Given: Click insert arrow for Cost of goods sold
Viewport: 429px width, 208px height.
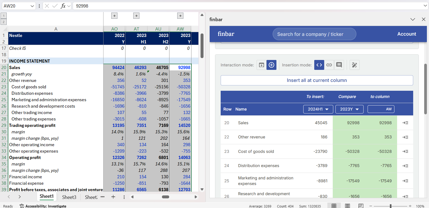Looking at the screenshot, I should pos(405,152).
